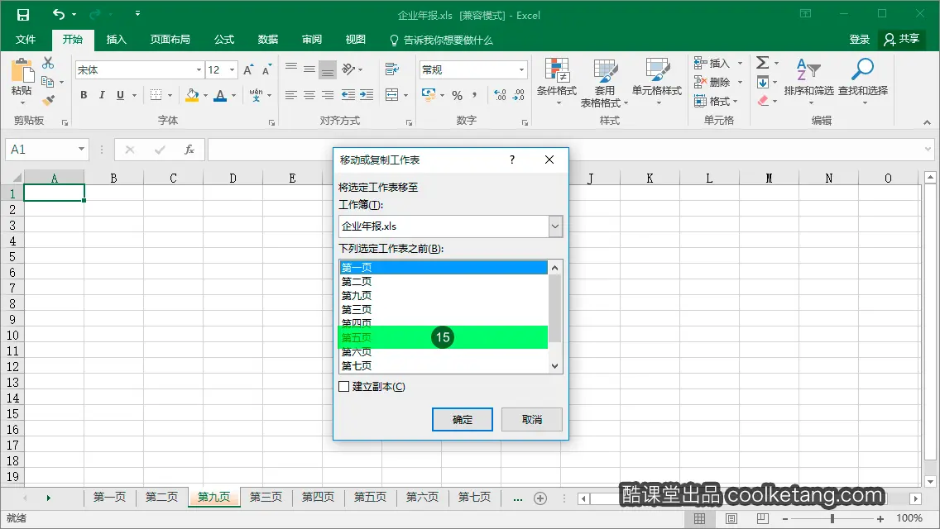940x529 pixels.
Task: Apply Percent Style format
Action: click(458, 95)
